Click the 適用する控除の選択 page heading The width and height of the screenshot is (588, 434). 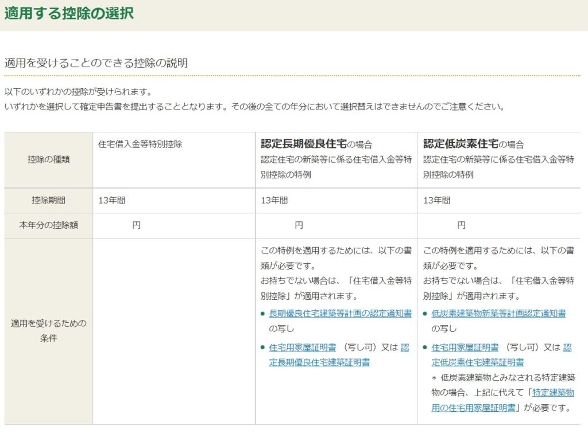(x=69, y=13)
